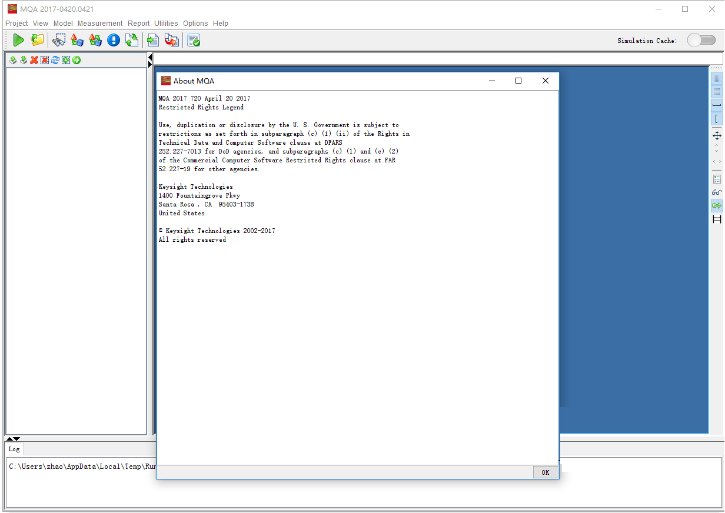The width and height of the screenshot is (725, 513).
Task: Click the 'Restricted Rights Legend' line
Action: click(x=201, y=108)
